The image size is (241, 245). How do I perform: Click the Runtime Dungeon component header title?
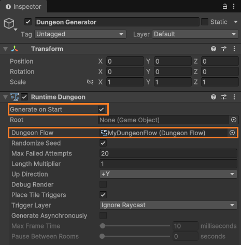tap(58, 97)
